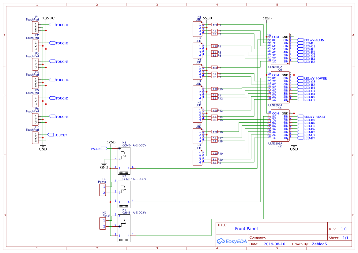The width and height of the screenshot is (358, 253).
Task: Select the 3.3VUC power flag
Action: [x=48, y=18]
